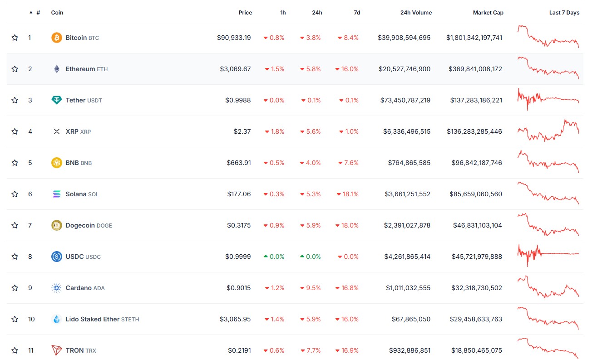Image resolution: width=602 pixels, height=359 pixels.
Task: Star the Lido Staked Ether row
Action: (15, 319)
